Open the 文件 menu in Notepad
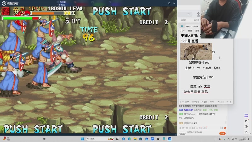This screenshot has width=252, height=142. 182,31
